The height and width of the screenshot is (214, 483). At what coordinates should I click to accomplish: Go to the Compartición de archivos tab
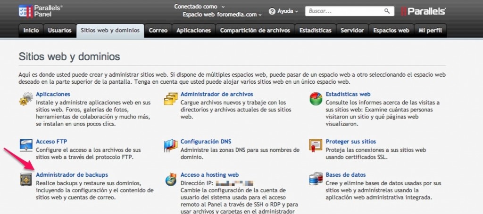coord(255,31)
